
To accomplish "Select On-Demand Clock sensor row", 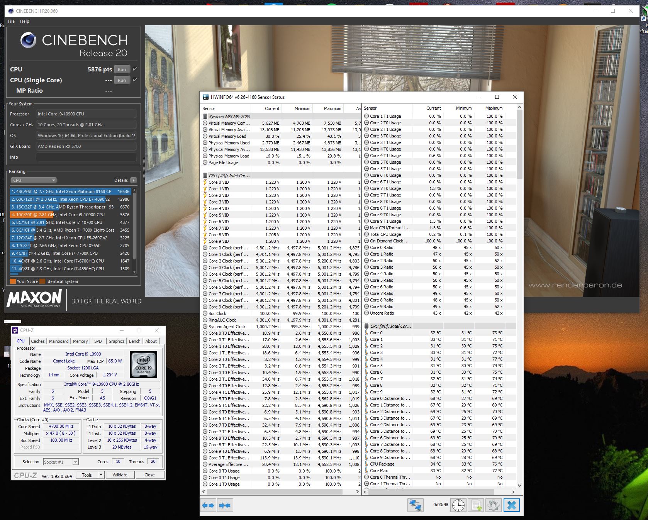I will 439,241.
